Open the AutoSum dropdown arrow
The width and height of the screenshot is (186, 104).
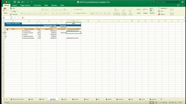click(x=168, y=8)
